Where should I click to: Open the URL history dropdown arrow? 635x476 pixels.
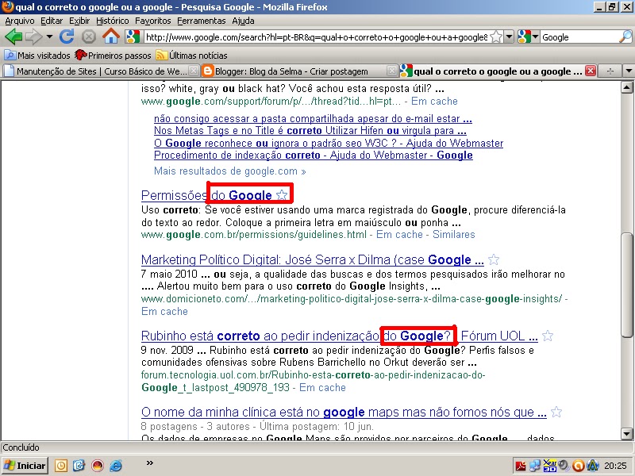(509, 37)
